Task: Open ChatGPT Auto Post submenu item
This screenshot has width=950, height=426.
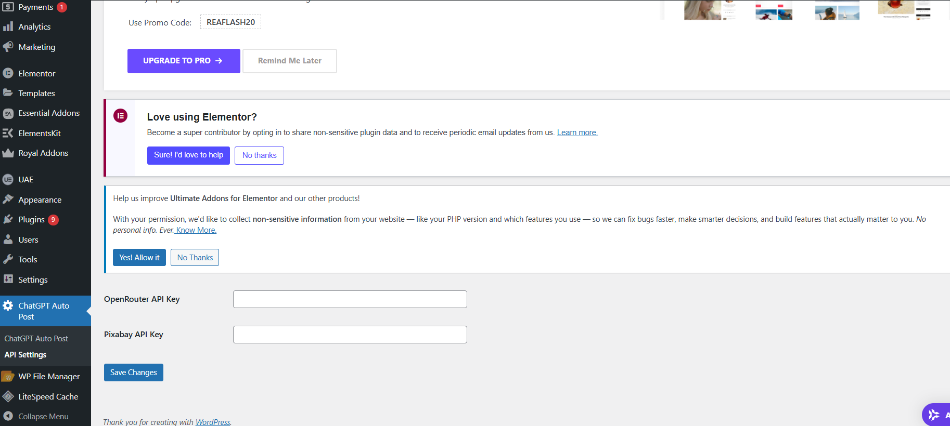Action: pos(36,338)
